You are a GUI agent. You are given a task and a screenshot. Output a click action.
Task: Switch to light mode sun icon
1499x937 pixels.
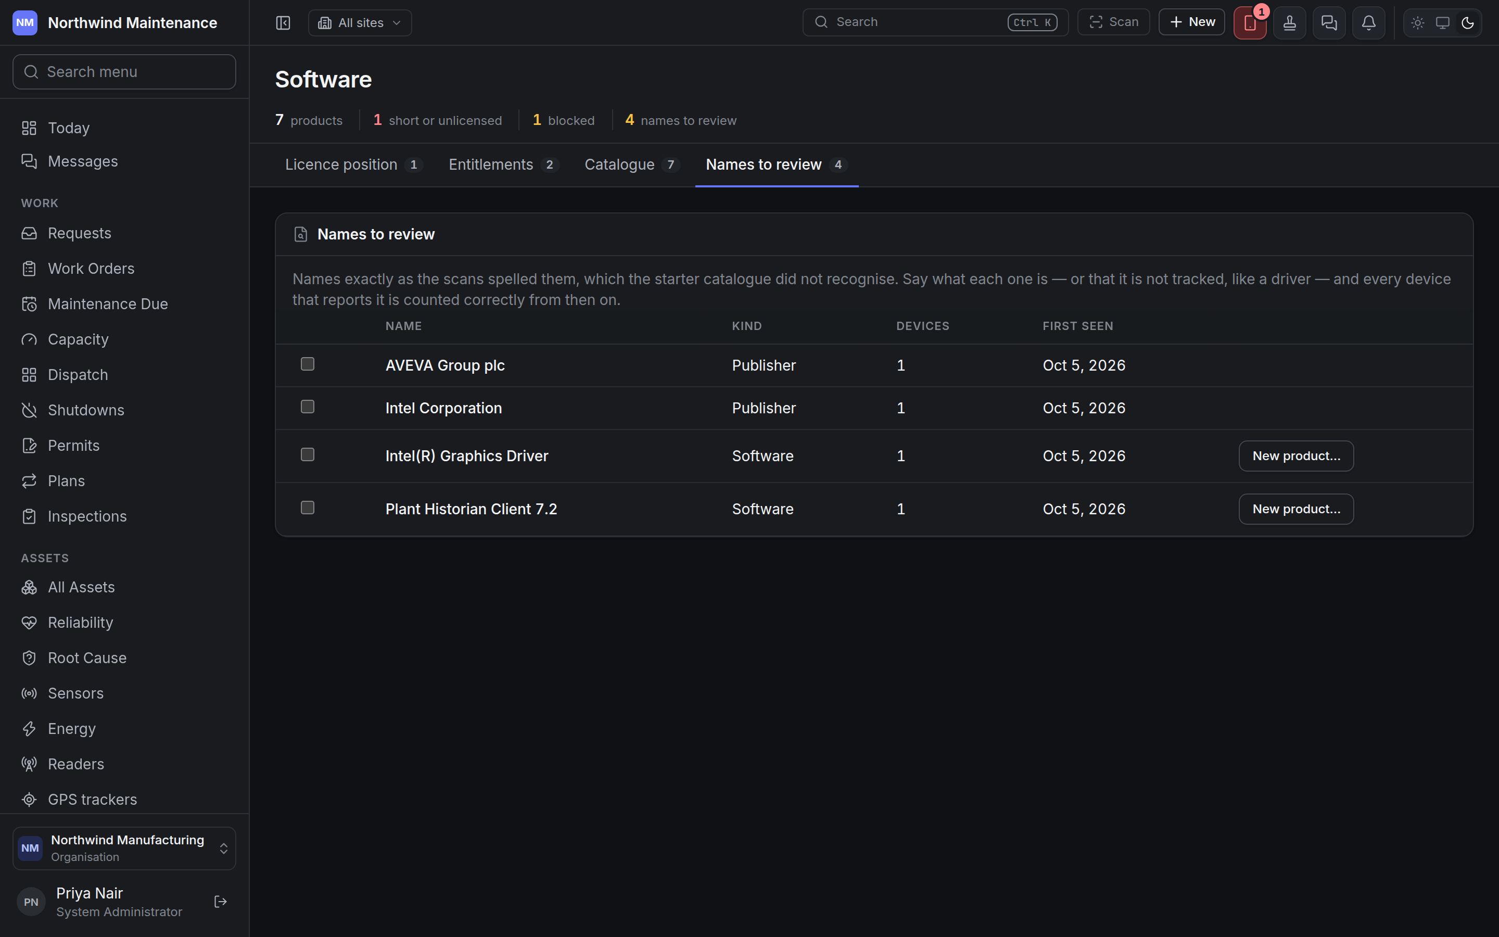tap(1418, 23)
